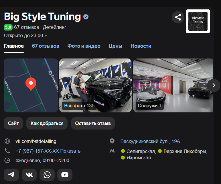
Task: Click the globe website icon
Action: click(x=7, y=141)
